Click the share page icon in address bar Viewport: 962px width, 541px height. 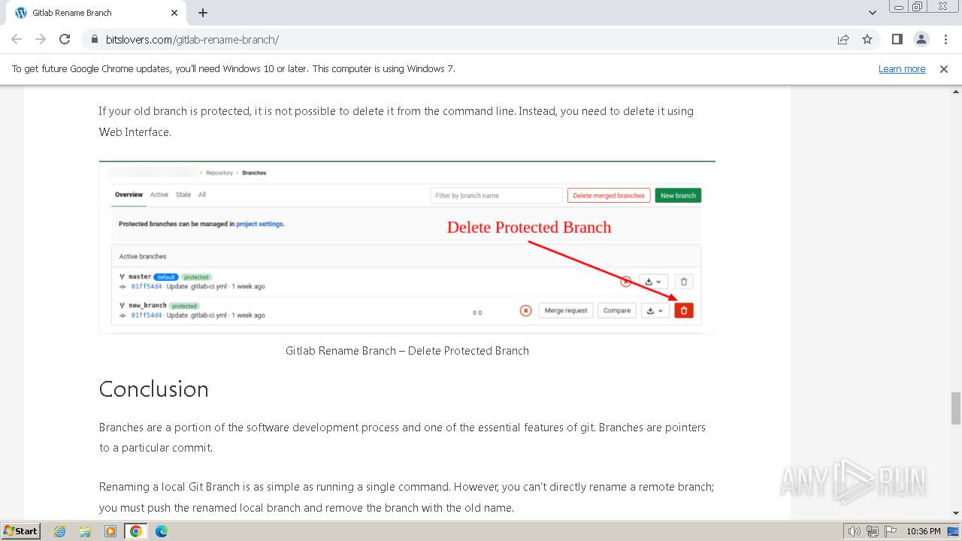pos(843,39)
